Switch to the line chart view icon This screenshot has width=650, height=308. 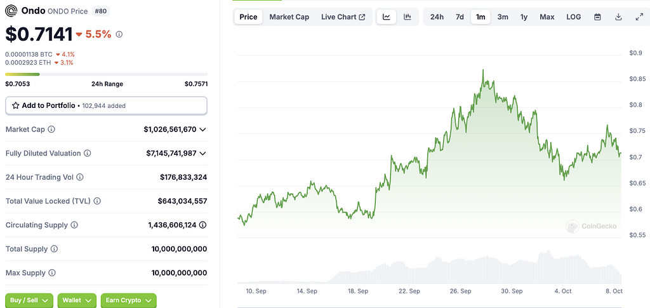[x=387, y=17]
